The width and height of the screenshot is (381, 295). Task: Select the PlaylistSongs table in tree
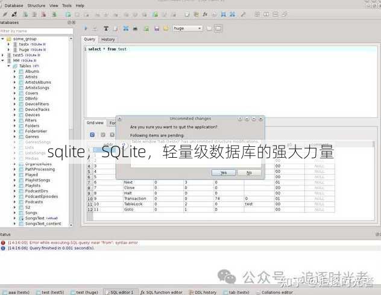click(x=37, y=180)
